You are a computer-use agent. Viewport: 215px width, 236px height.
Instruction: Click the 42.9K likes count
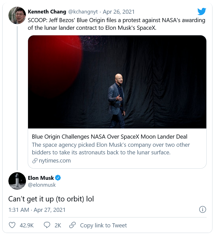click(26, 225)
